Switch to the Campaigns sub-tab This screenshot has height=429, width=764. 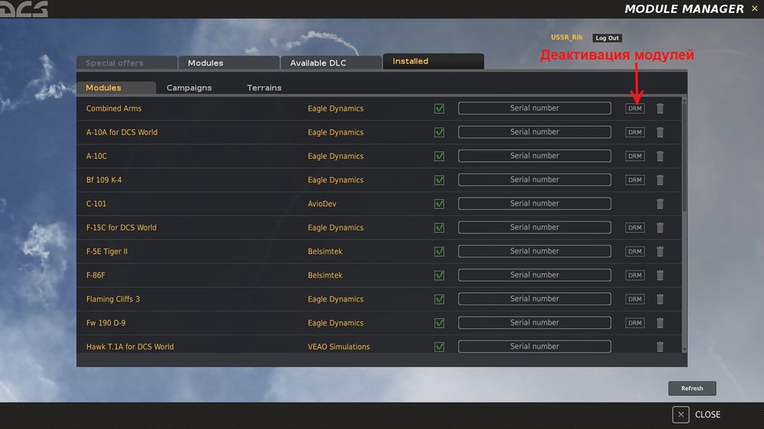pos(189,88)
